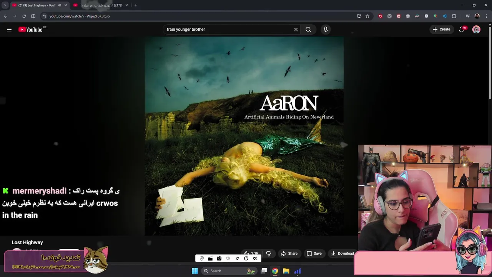
Task: Open the blue bars taskbar app
Action: (298, 271)
